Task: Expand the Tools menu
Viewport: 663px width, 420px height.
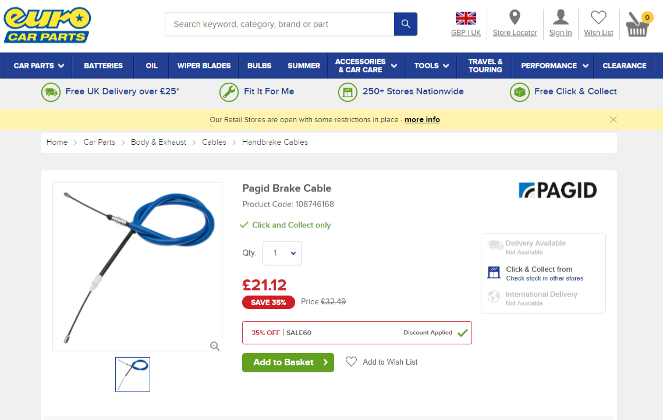Action: [x=431, y=66]
